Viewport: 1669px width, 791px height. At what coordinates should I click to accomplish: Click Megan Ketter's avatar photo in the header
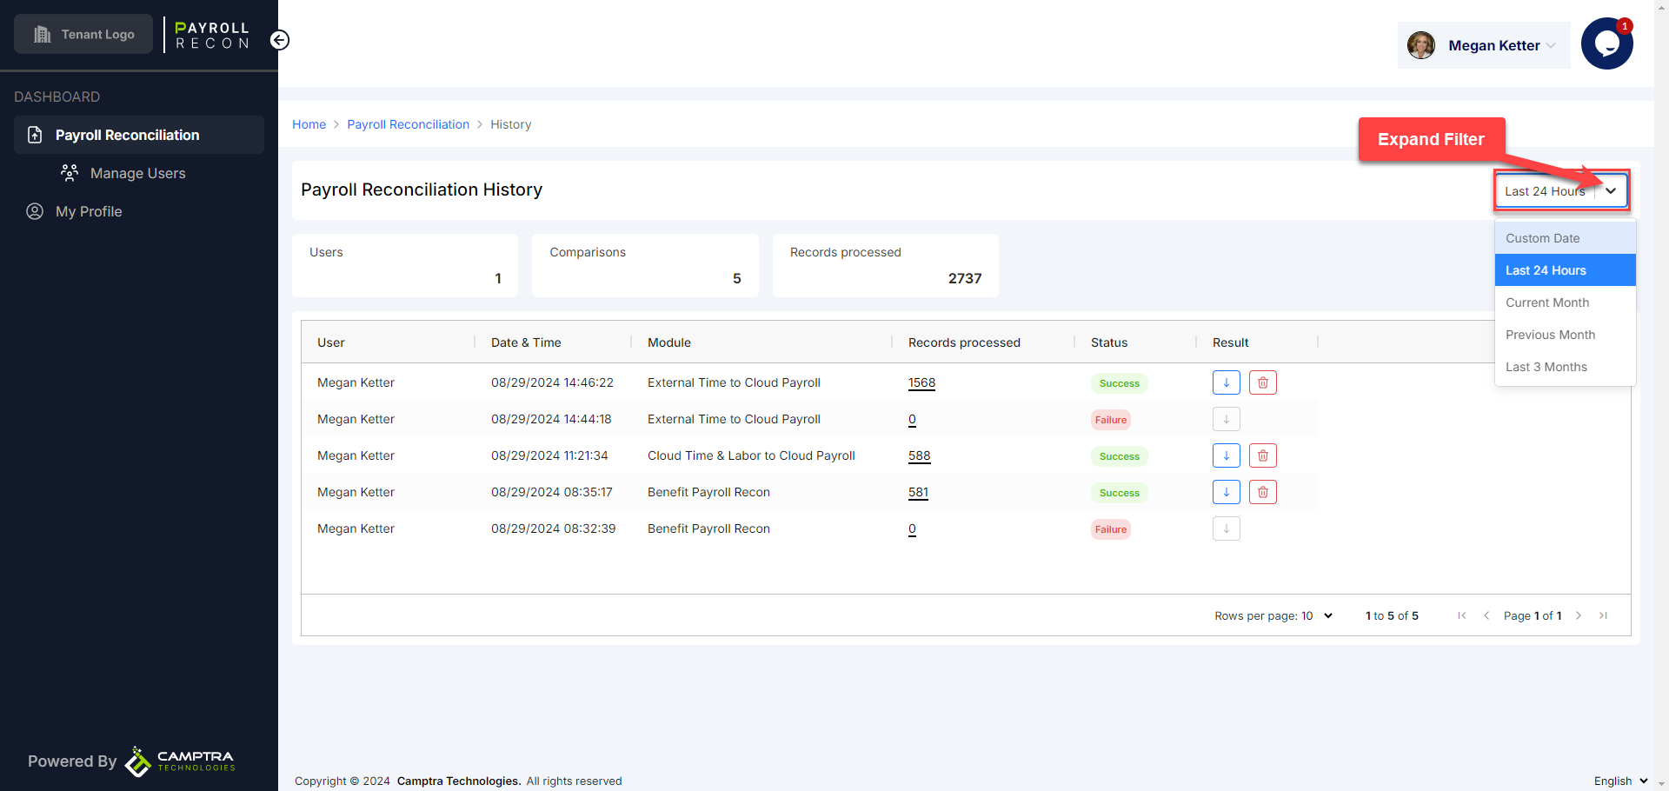(x=1421, y=45)
